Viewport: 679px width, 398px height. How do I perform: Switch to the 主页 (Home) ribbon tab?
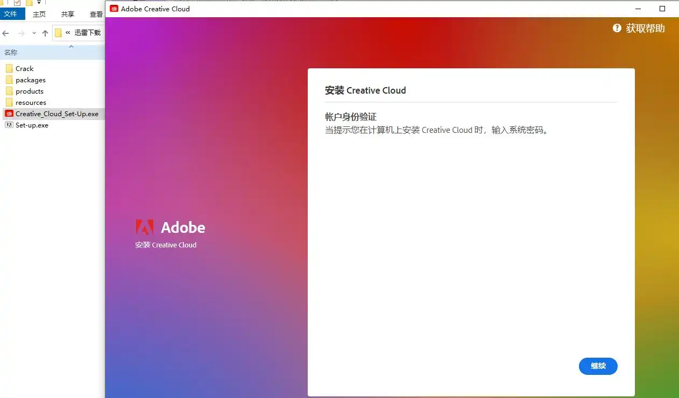pos(39,14)
